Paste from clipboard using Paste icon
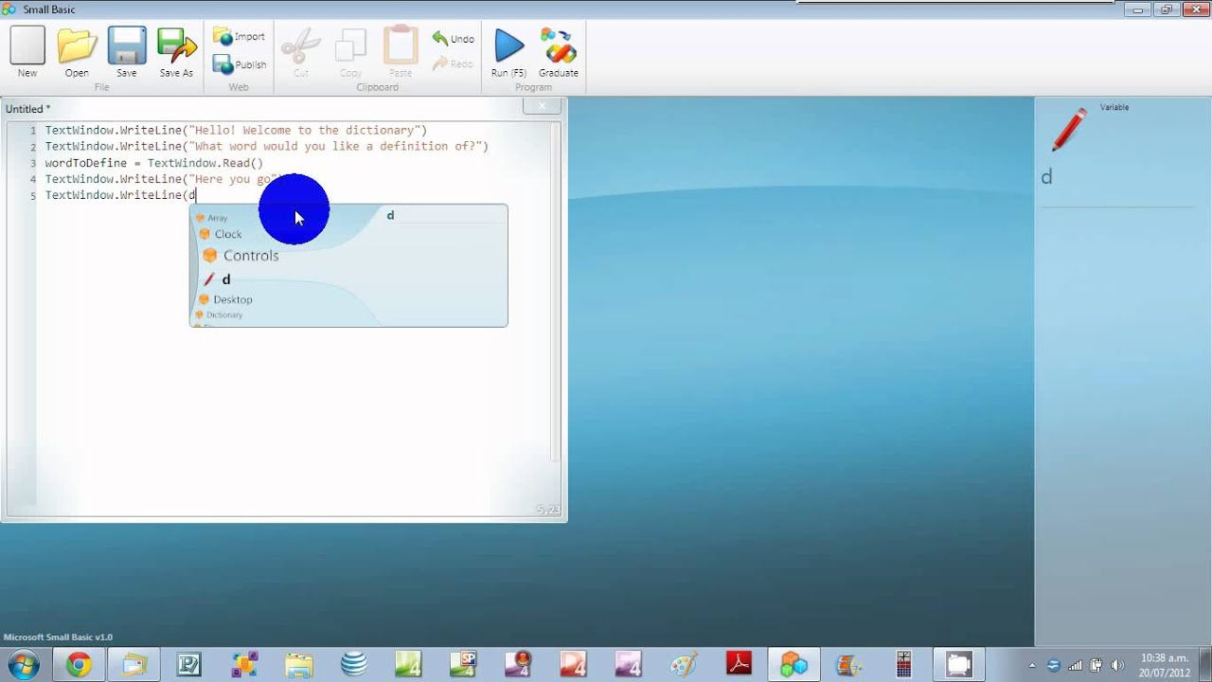The width and height of the screenshot is (1212, 682). point(401,52)
